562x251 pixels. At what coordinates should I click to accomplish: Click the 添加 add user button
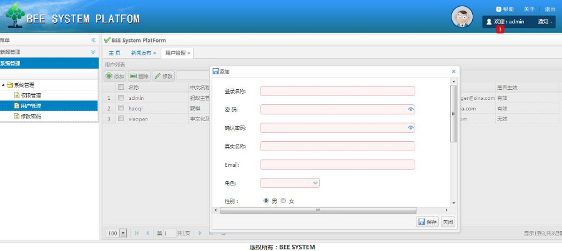(x=115, y=76)
